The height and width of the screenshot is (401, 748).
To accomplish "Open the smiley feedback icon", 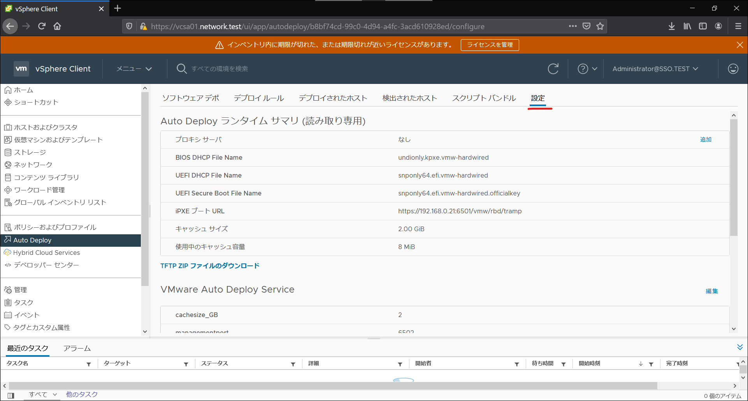I will coord(733,69).
